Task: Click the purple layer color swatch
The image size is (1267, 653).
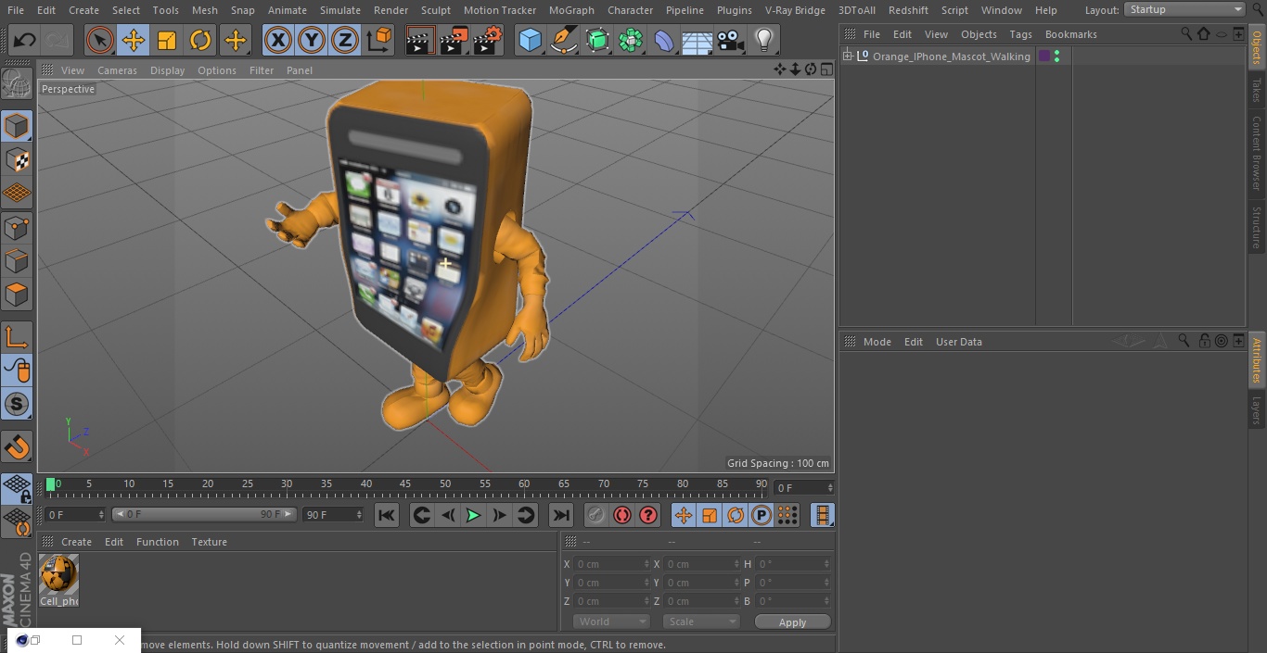Action: click(1044, 57)
